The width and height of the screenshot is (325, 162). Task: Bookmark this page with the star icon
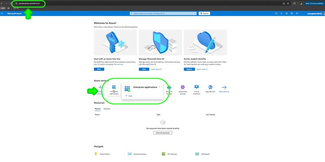pyautogui.click(x=288, y=4)
